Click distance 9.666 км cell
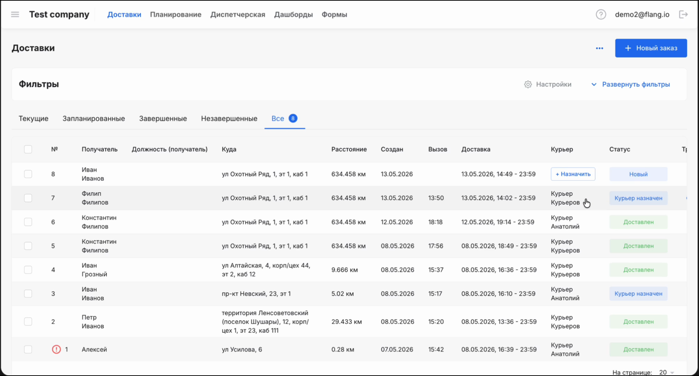The image size is (699, 376). (x=344, y=269)
